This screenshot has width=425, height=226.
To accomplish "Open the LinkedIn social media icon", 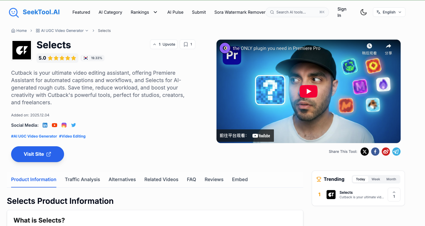I will 45,125.
